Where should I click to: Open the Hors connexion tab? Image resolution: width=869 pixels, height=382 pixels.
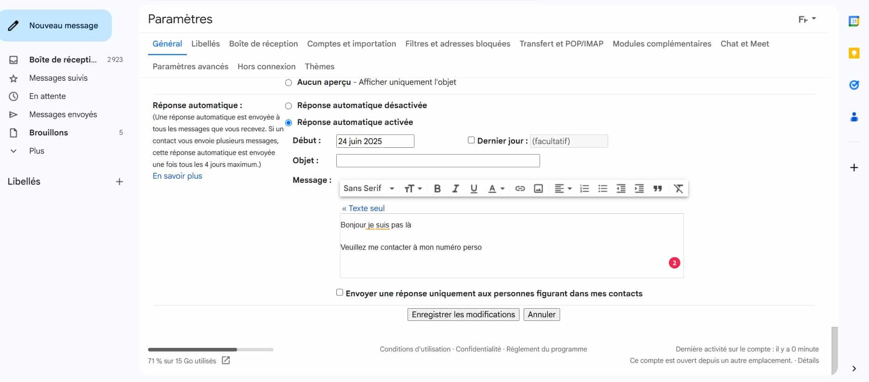(266, 67)
